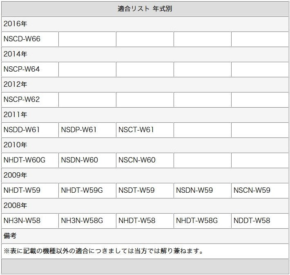This screenshot has width=290, height=275.
Task: Click the NSDP-W61 model cell
Action: tap(87, 130)
